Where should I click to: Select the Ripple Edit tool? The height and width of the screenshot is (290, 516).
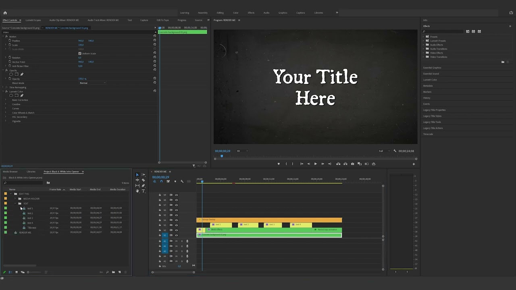(137, 180)
